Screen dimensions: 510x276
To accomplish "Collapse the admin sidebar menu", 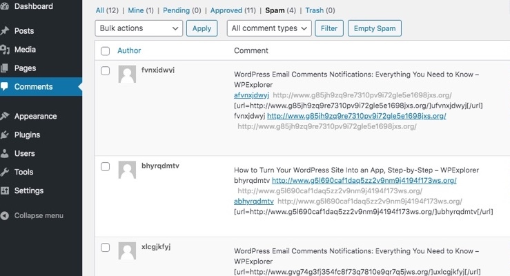I will 39,215.
